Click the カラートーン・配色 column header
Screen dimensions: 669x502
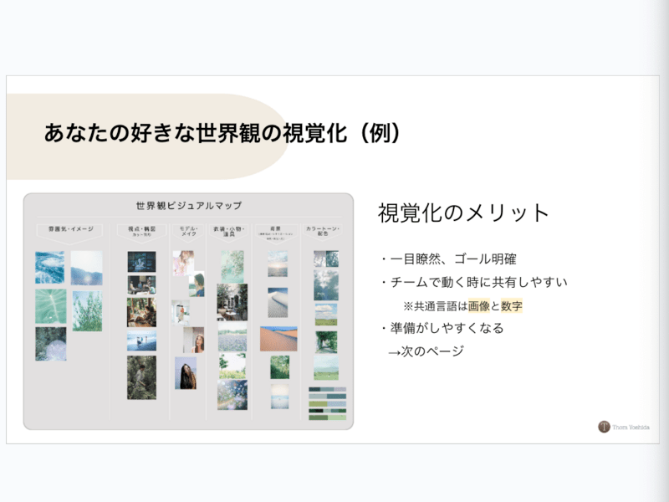(x=323, y=231)
